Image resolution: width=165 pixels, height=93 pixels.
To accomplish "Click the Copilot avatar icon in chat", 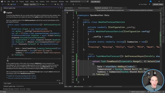I will click(5, 12).
